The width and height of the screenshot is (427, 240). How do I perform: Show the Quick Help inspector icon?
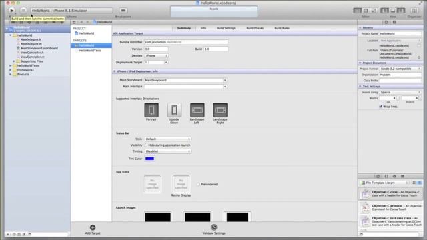(394, 22)
